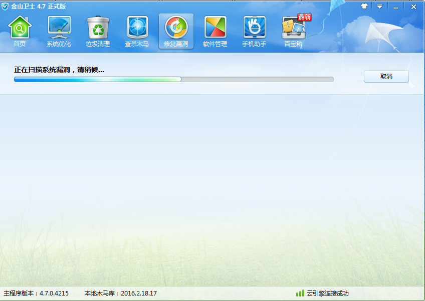Screen dimensions: 425x301
Task: Cancel the scan with 取消 button
Action: pyautogui.click(x=386, y=77)
